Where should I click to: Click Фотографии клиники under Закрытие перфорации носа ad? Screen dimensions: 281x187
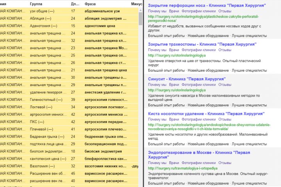click(x=199, y=11)
